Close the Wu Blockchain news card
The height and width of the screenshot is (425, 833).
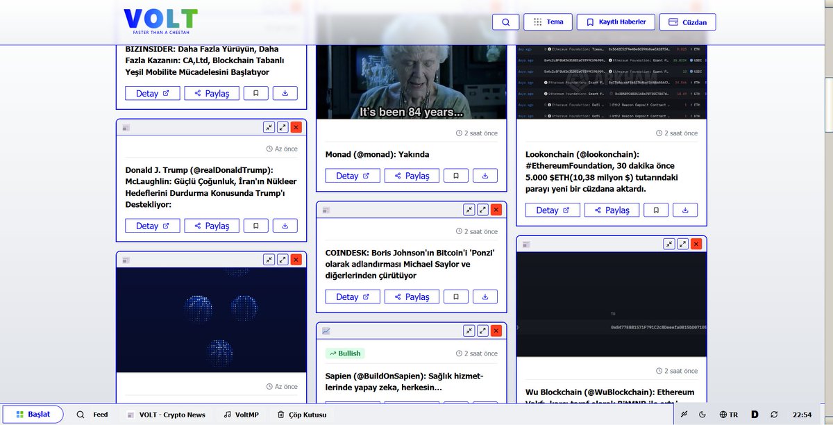(696, 244)
